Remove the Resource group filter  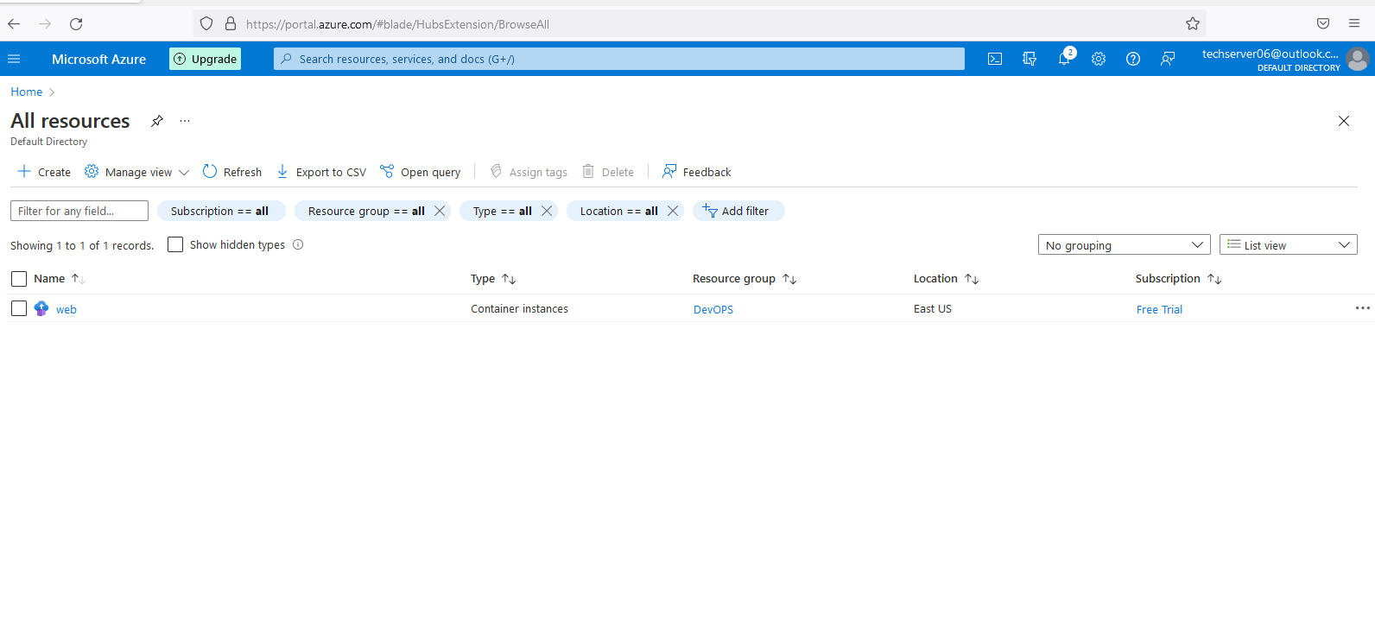coord(440,211)
